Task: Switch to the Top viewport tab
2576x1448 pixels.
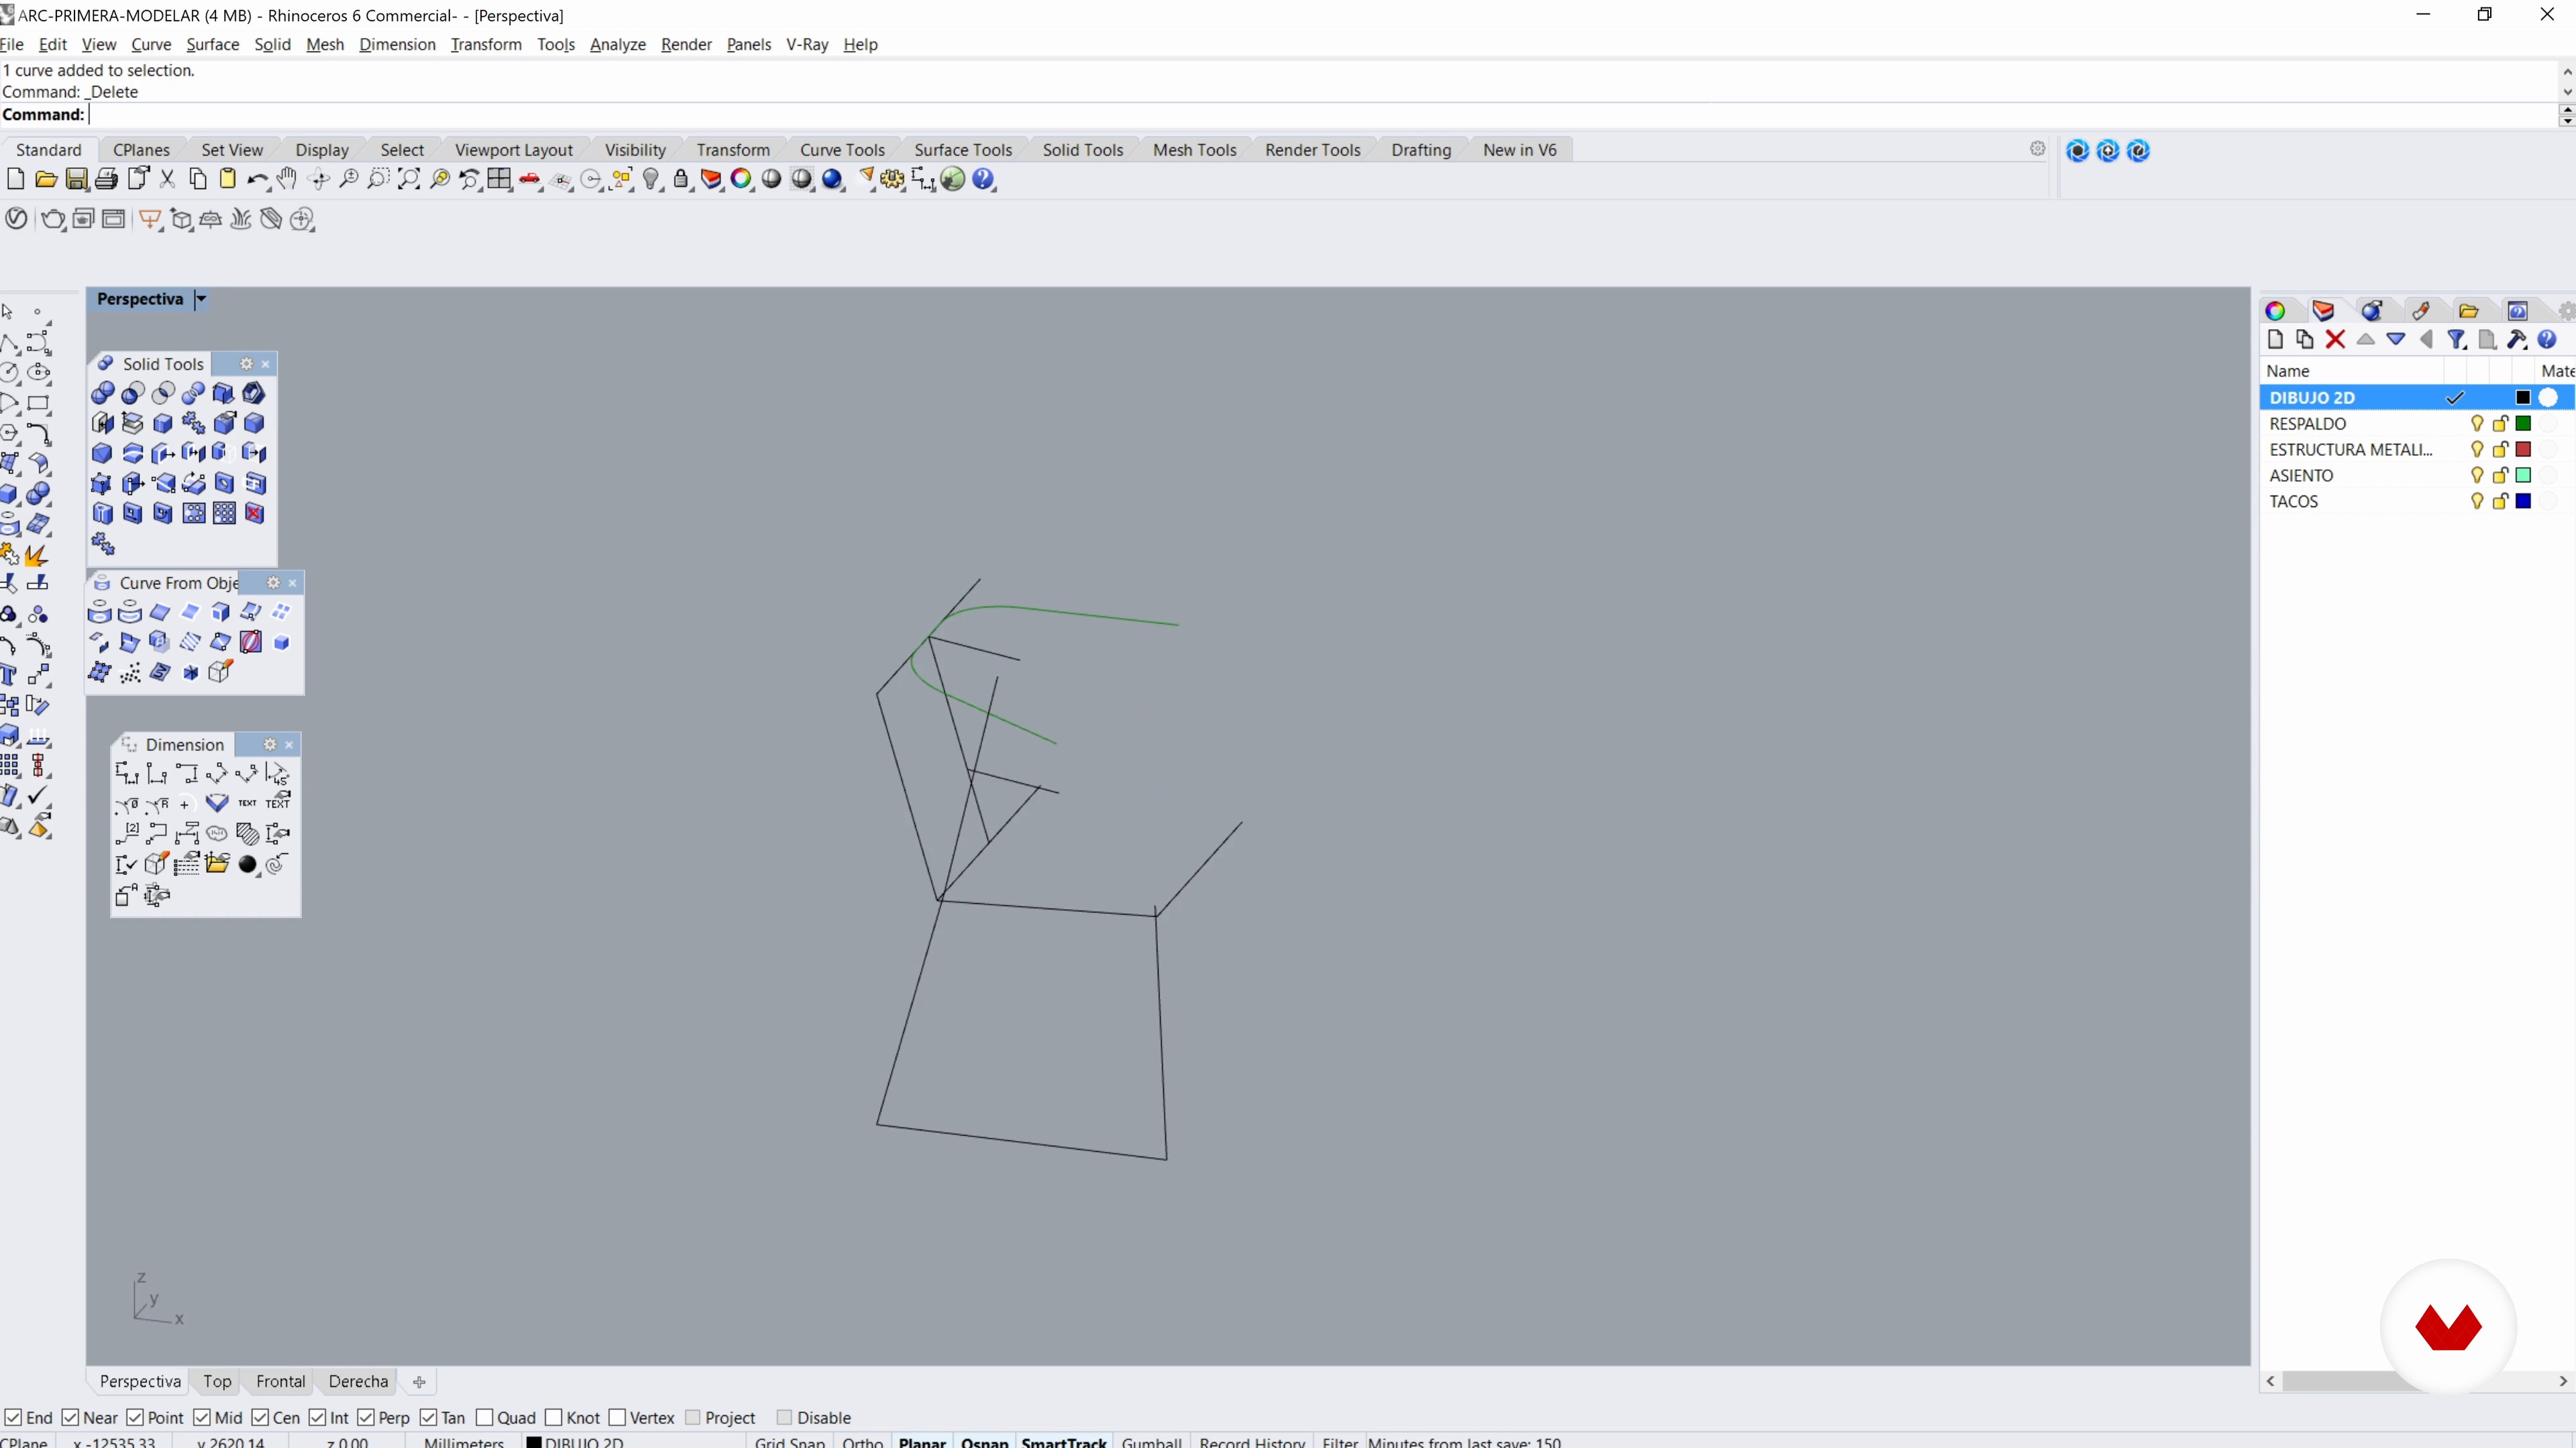Action: pos(217,1381)
